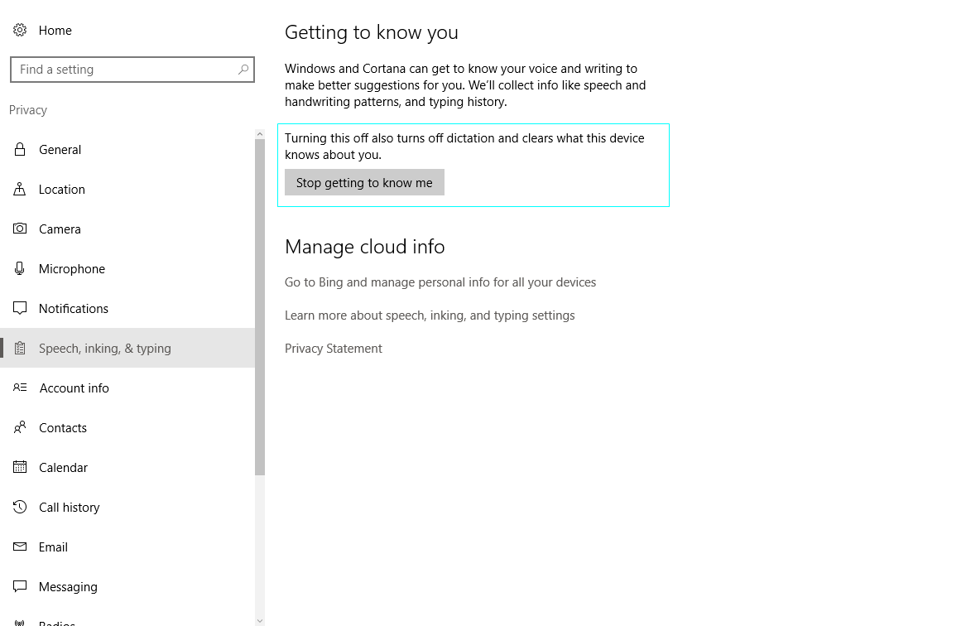This screenshot has width=966, height=626.
Task: Click the Speech, inking, & typing clipboard icon
Action: pyautogui.click(x=20, y=348)
